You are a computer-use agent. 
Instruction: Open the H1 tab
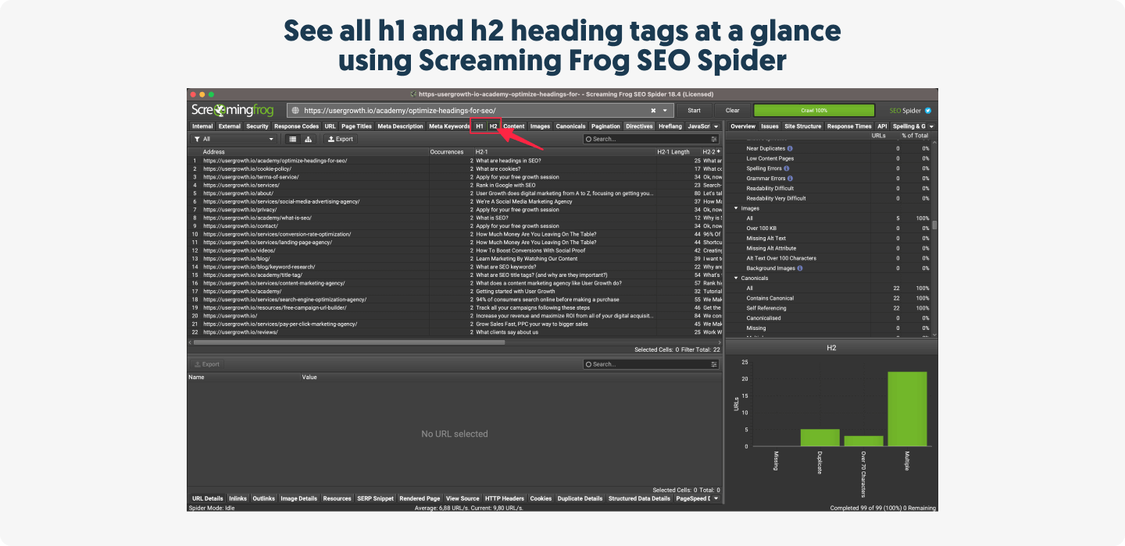pyautogui.click(x=480, y=126)
